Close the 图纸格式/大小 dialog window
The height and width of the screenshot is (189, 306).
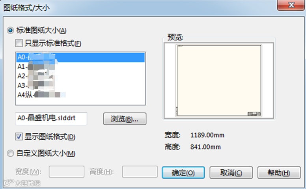pyautogui.click(x=291, y=5)
